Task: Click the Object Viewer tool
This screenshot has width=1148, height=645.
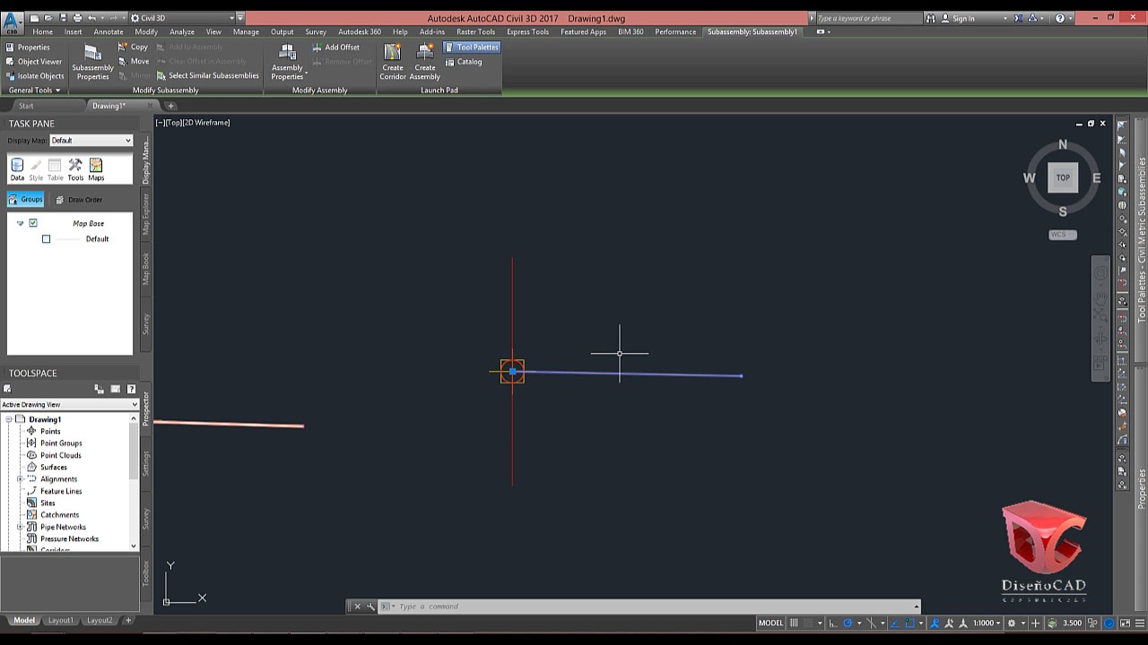Action: click(33, 62)
